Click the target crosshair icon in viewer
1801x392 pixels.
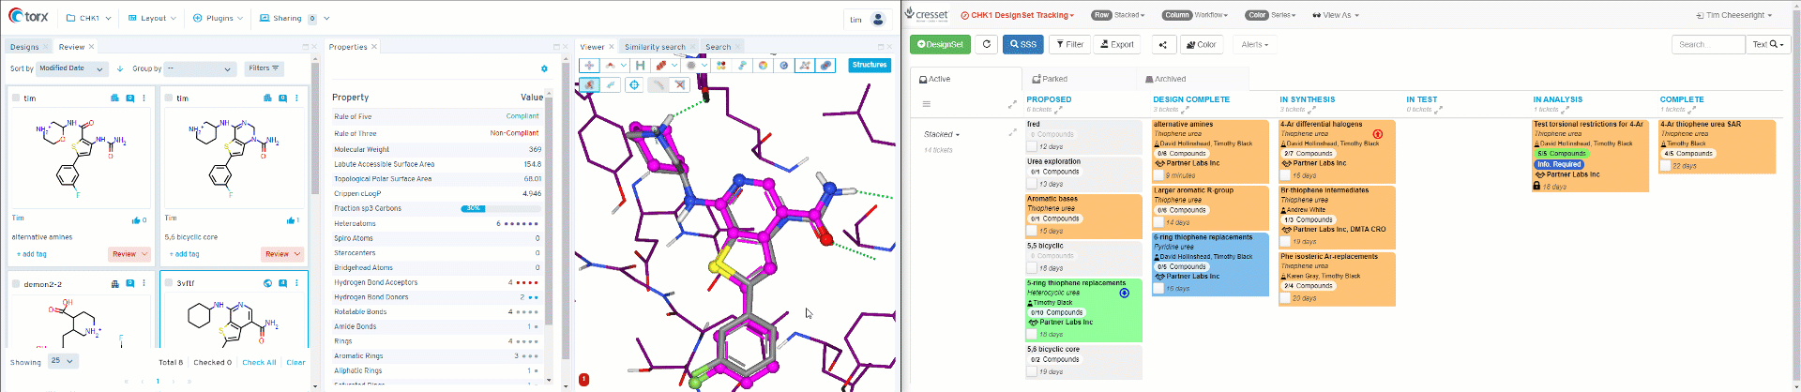(635, 84)
